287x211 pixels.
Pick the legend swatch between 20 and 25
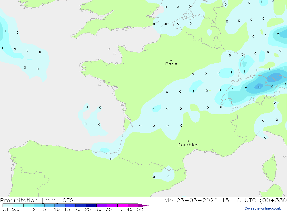[81, 205]
